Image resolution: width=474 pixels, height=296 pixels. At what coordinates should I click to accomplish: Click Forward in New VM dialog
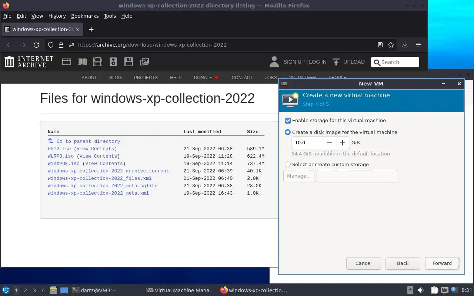442,263
